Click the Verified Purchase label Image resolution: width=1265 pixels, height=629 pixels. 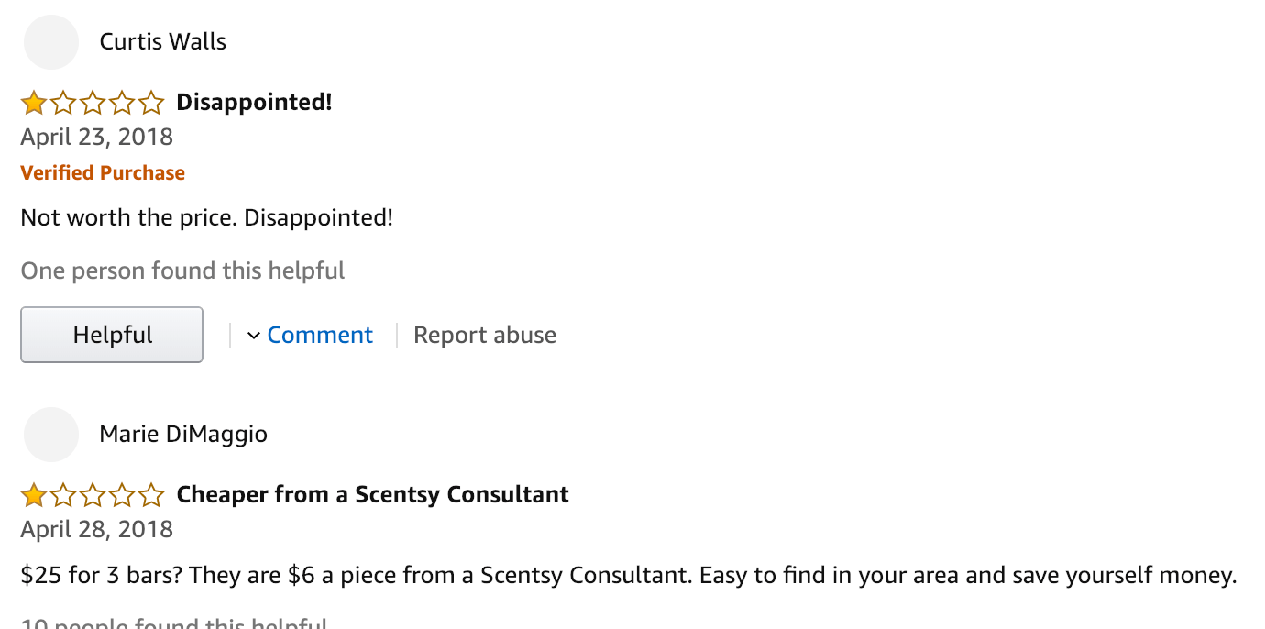[103, 173]
